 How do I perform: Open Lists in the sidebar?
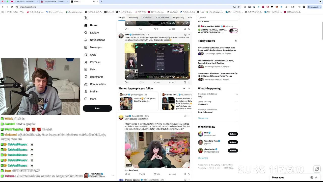coord(90,69)
